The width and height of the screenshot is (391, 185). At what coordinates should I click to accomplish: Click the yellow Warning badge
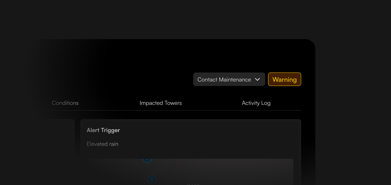(284, 79)
